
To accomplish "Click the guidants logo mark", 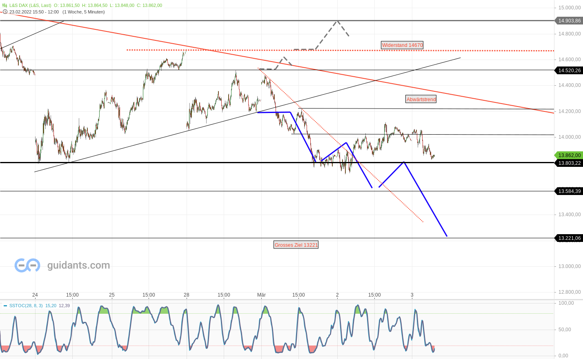I will pos(26,265).
